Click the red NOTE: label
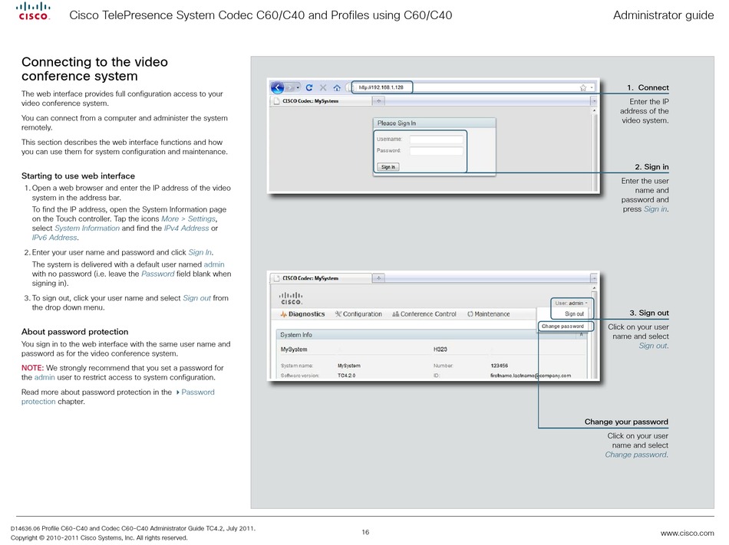Image resolution: width=729 pixels, height=545 pixels. [32, 368]
